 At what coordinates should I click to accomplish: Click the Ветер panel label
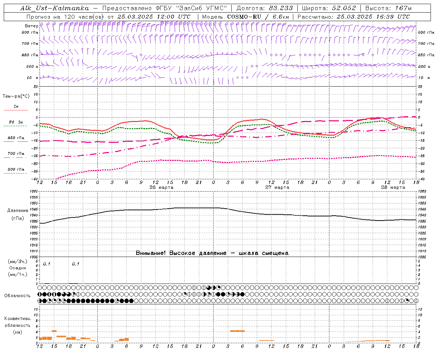tap(31, 26)
